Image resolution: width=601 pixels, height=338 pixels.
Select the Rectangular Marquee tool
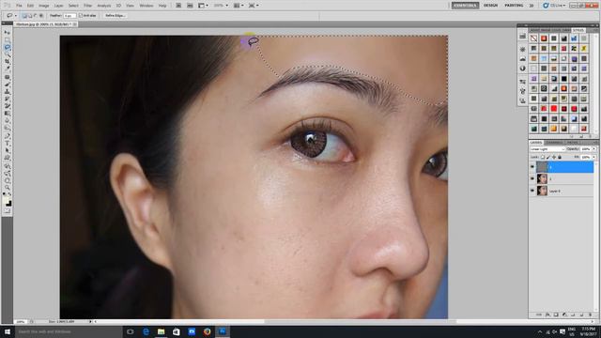8,39
